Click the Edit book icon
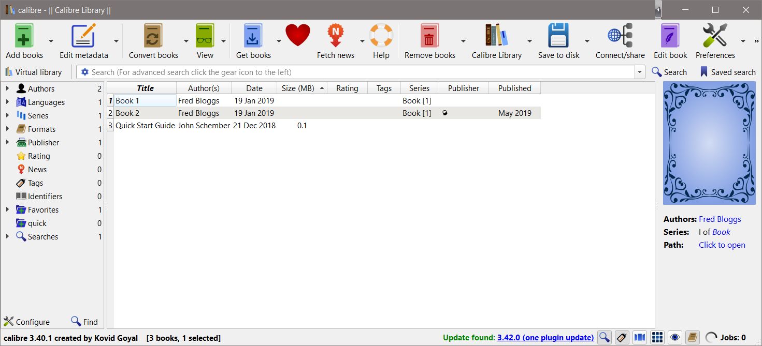This screenshot has height=346, width=762. click(x=670, y=36)
